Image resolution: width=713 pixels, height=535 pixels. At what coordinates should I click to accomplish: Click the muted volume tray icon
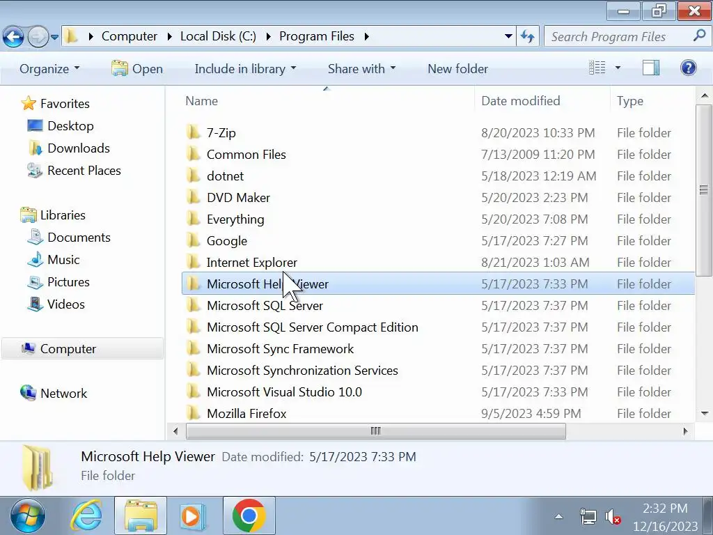tap(613, 517)
